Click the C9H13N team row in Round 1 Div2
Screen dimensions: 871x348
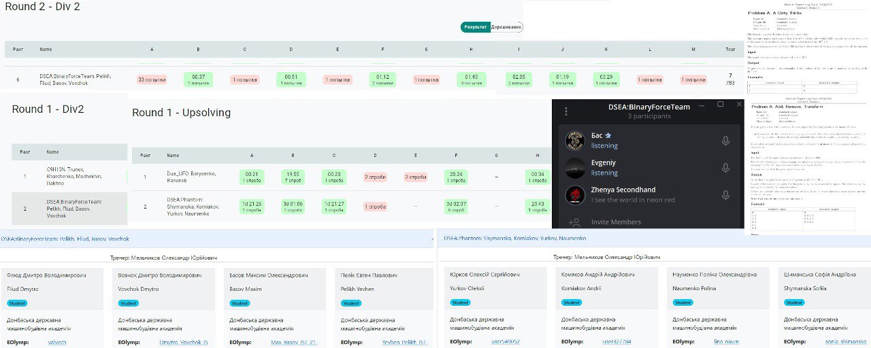click(69, 177)
